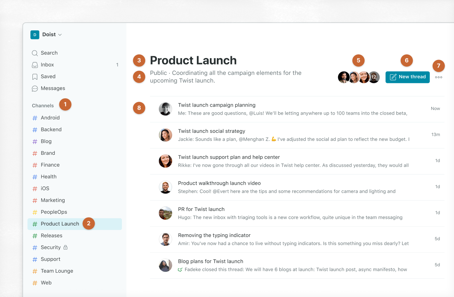Viewport: 454px width, 297px height.
Task: Click the 12 members count avatar
Action: pyautogui.click(x=374, y=77)
